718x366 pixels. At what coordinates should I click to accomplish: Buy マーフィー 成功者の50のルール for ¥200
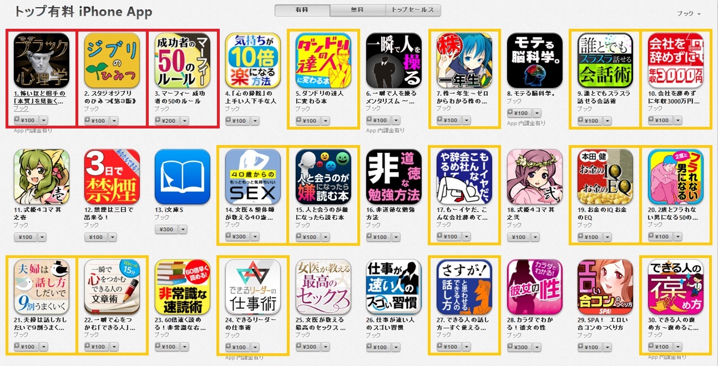166,121
